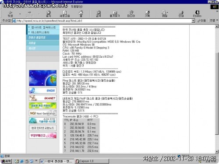The width and height of the screenshot is (219, 164).
Task: Click the Lan card MAC address line
Action: pos(88,56)
